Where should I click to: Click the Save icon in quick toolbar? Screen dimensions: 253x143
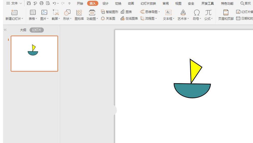pyautogui.click(x=29, y=3)
